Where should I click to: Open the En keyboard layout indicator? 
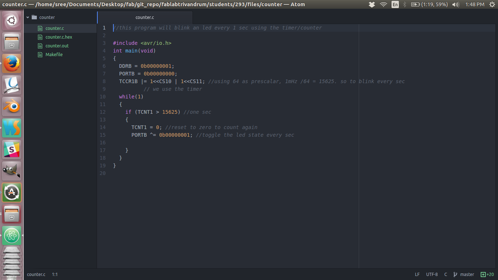click(395, 4)
